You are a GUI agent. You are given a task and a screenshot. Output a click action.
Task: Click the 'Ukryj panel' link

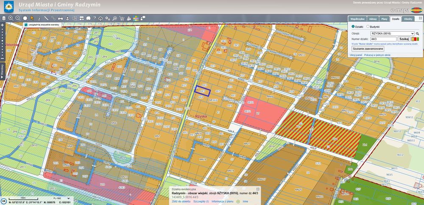pyautogui.click(x=356, y=55)
